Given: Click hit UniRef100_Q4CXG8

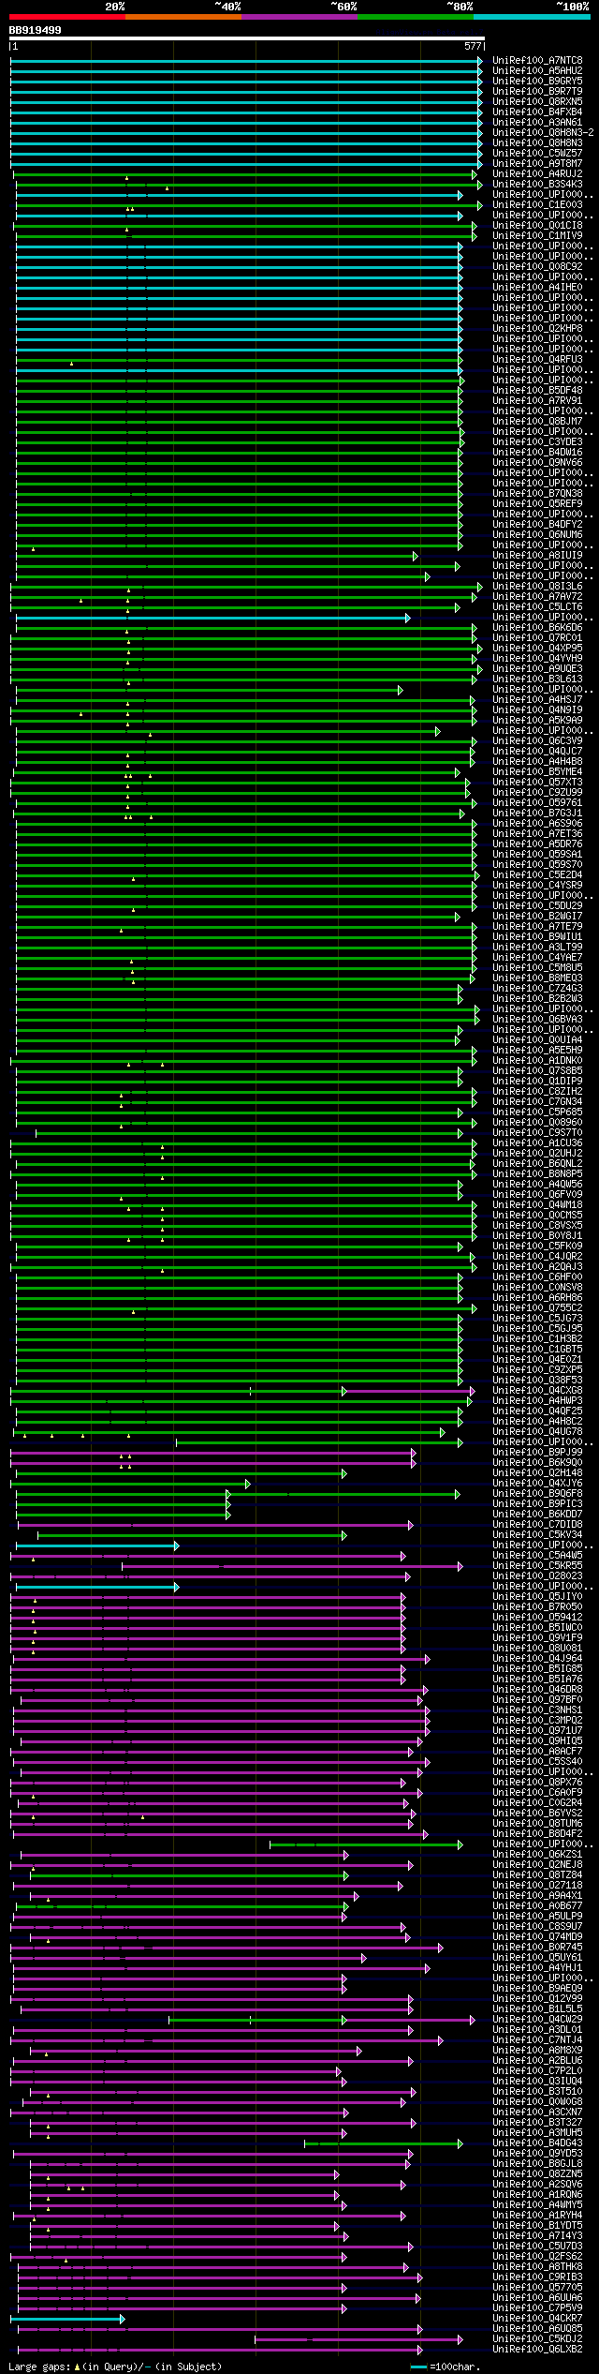Looking at the screenshot, I should (x=537, y=1390).
